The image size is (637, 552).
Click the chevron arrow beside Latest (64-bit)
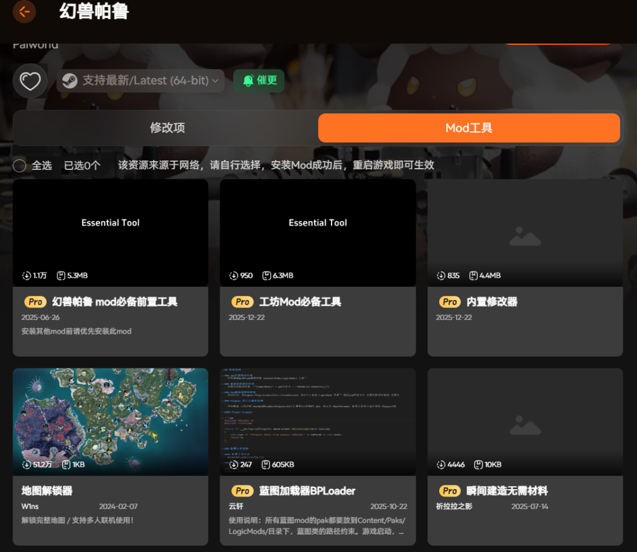tap(215, 81)
